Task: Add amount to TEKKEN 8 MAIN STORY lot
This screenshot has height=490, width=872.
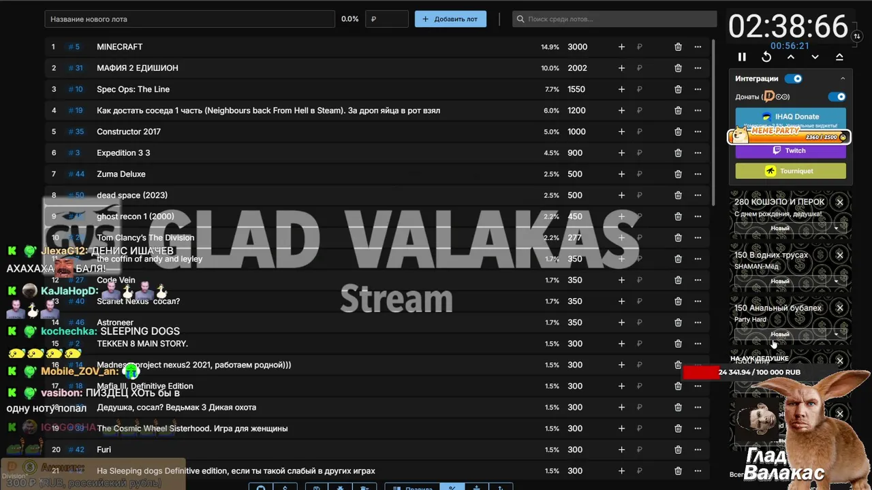Action: pyautogui.click(x=621, y=344)
